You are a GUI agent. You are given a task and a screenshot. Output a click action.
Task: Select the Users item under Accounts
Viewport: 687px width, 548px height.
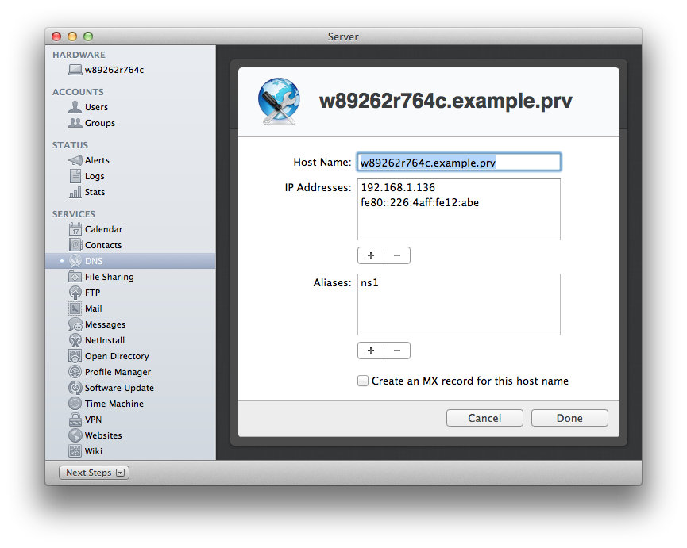pos(96,107)
